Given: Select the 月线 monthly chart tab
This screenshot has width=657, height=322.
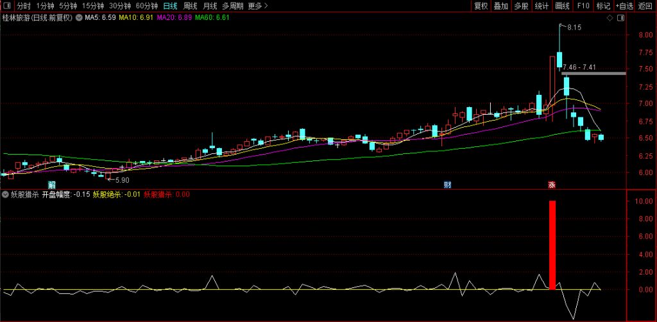Looking at the screenshot, I should (210, 6).
